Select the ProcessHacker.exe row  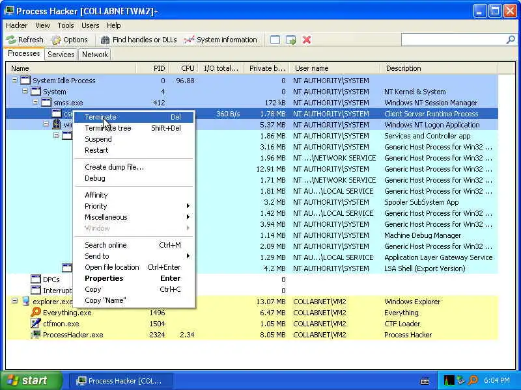coord(252,335)
